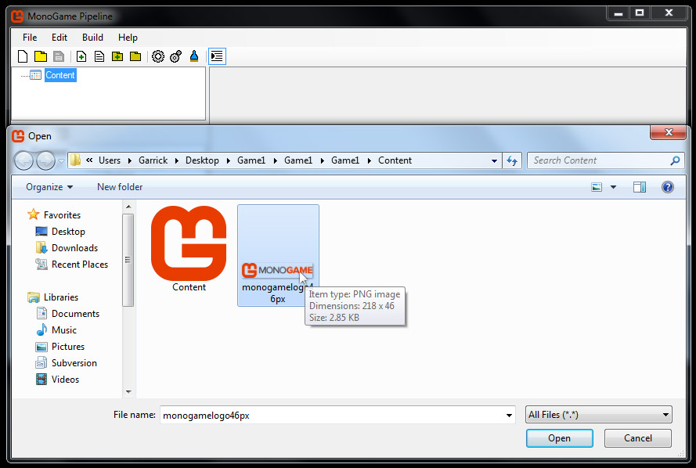696x468 pixels.
Task: Select Downloads in the Favorites list
Action: click(x=74, y=248)
